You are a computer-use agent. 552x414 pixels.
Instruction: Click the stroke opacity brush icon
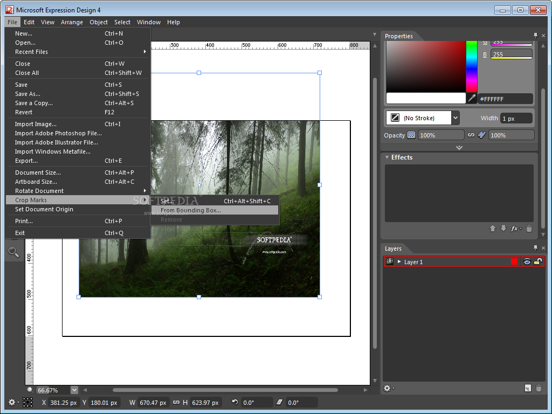[x=482, y=135]
